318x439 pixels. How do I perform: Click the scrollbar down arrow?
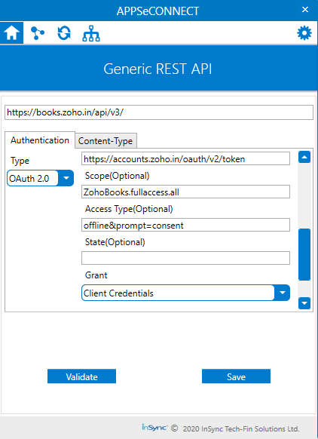pos(304,303)
